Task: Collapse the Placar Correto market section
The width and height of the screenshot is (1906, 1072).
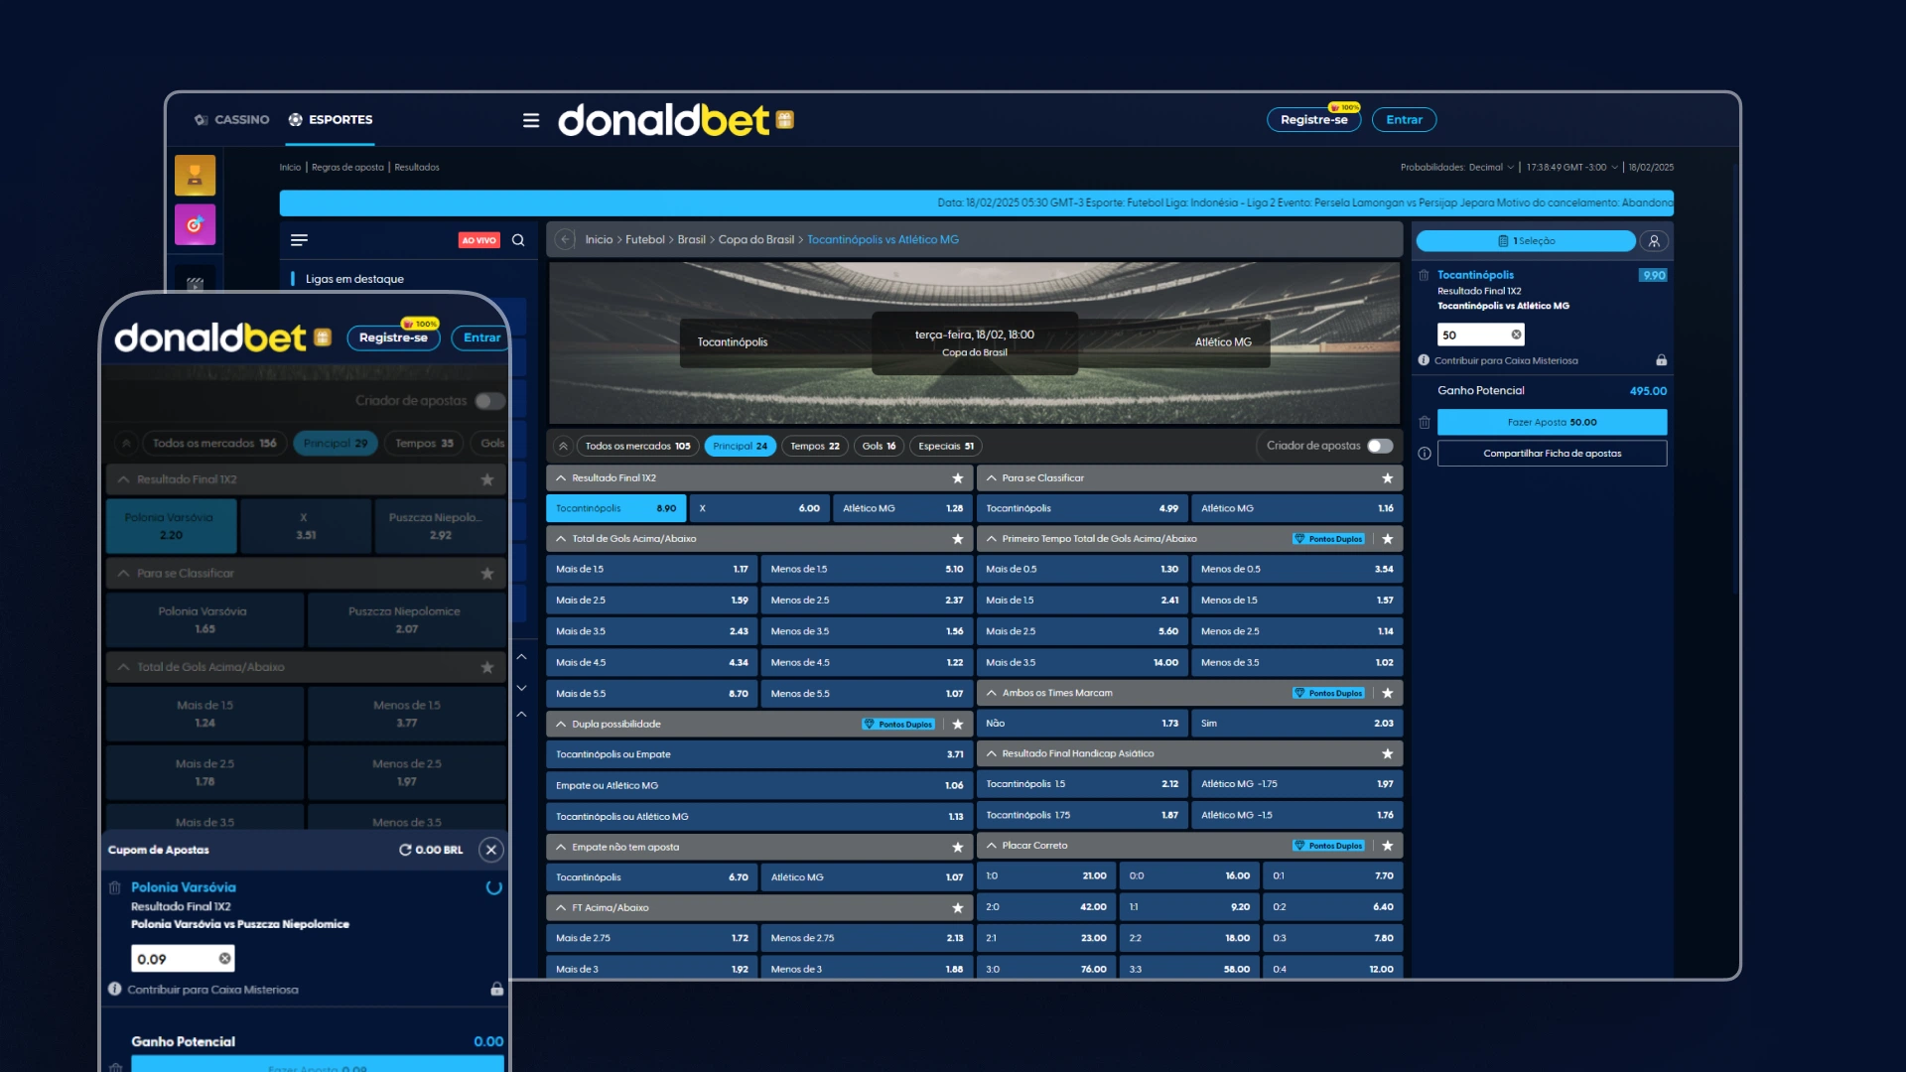Action: (991, 846)
